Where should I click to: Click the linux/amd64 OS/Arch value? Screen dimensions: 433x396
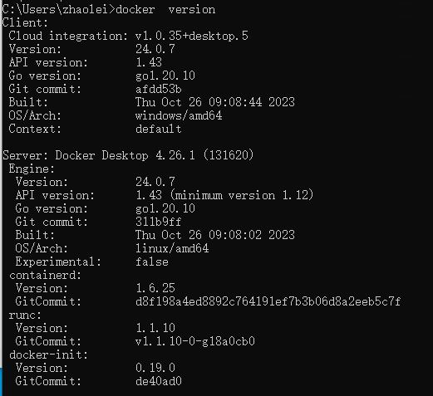click(x=172, y=248)
